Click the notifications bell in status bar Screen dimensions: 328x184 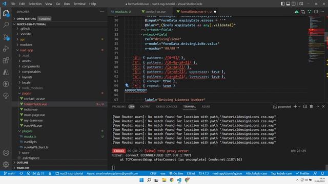tap(322, 173)
